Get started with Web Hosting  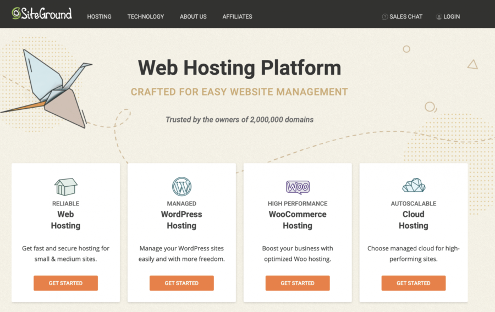[x=65, y=283]
